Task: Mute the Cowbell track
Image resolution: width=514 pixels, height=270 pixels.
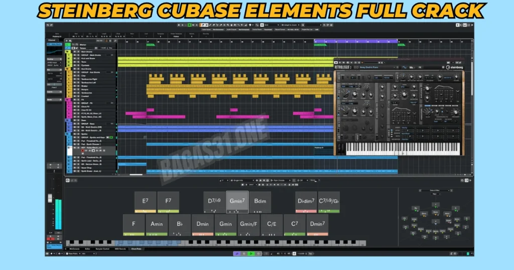Action: click(75, 96)
